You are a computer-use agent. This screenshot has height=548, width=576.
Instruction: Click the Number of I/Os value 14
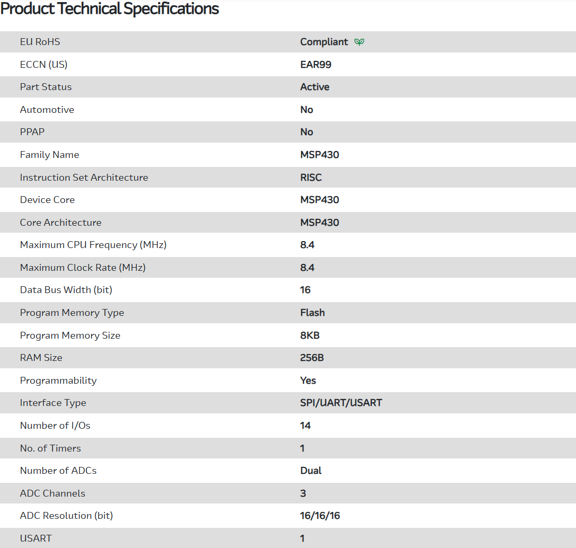coord(306,426)
